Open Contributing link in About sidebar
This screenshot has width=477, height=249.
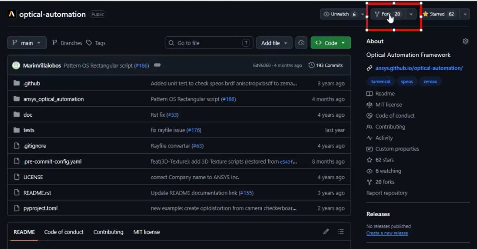click(386, 127)
